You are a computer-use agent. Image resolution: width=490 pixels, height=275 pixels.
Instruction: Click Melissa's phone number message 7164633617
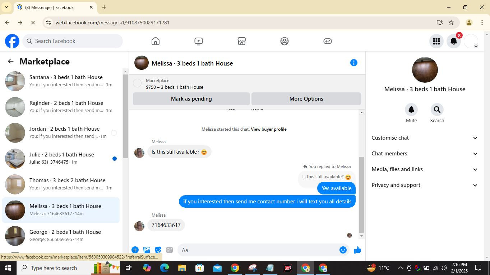pos(166,225)
